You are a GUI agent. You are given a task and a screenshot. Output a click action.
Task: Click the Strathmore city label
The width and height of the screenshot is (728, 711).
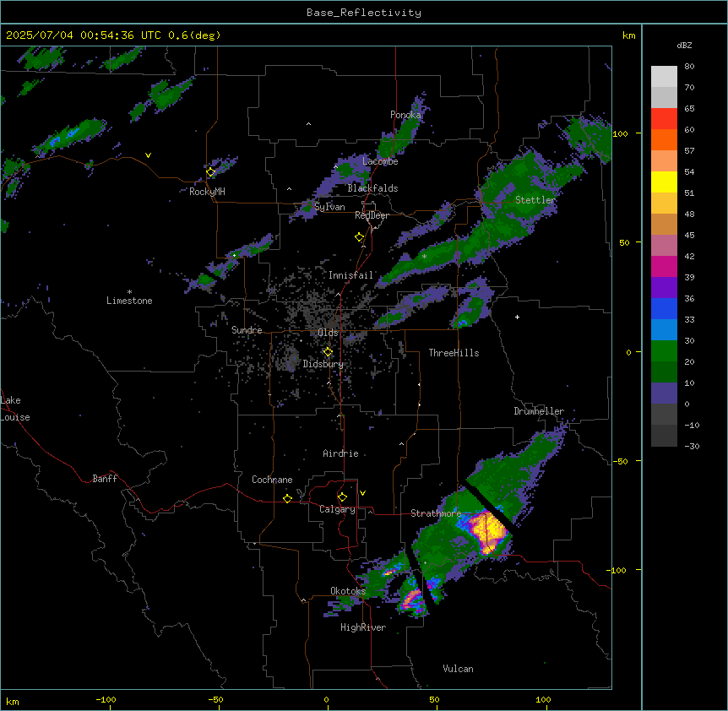click(x=436, y=513)
